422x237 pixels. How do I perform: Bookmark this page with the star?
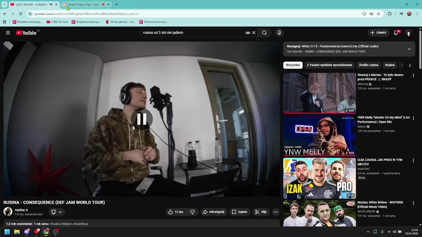point(378,14)
